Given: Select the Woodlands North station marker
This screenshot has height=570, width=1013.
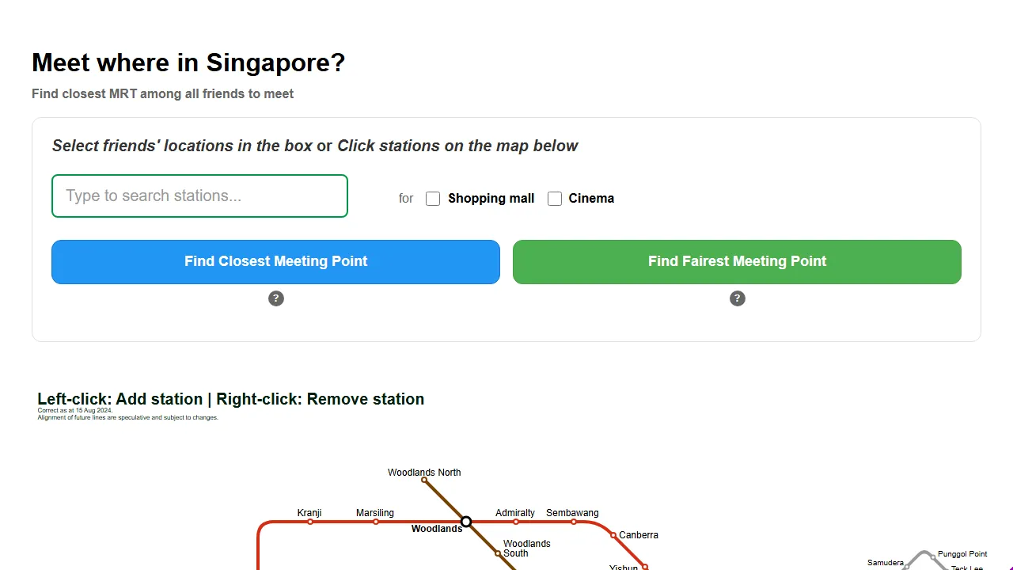Looking at the screenshot, I should click(424, 480).
